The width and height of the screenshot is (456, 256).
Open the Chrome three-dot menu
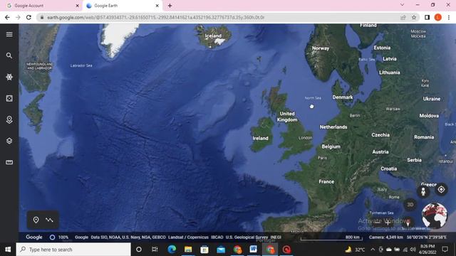click(x=449, y=17)
